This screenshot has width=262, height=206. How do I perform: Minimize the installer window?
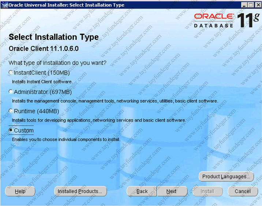pos(244,5)
